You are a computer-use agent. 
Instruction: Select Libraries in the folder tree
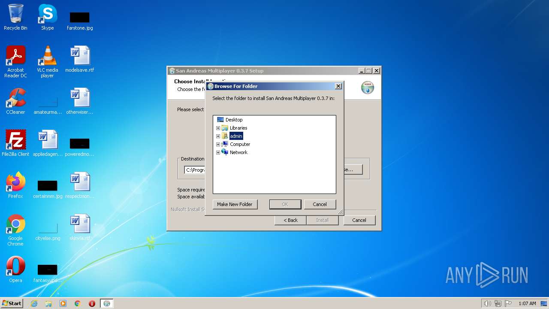click(x=238, y=128)
